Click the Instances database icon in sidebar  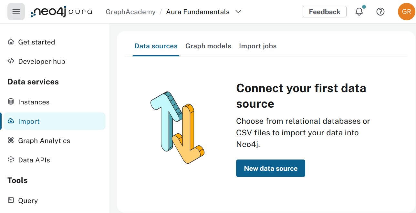coord(10,102)
